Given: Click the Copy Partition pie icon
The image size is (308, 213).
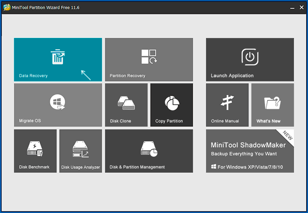Looking at the screenshot, I should (172, 103).
